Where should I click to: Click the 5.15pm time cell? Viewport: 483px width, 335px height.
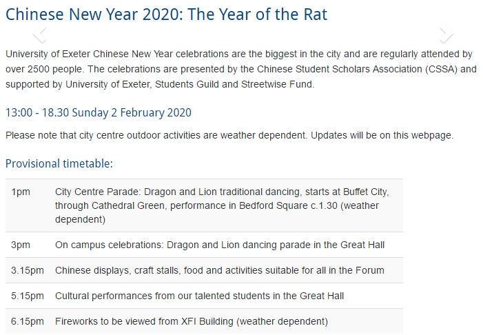coord(28,296)
